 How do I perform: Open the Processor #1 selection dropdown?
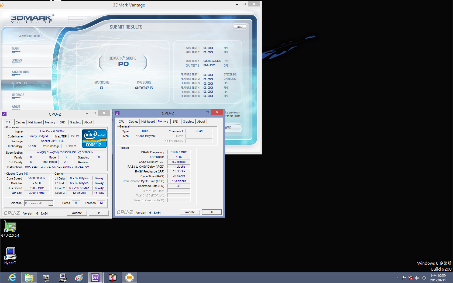[39, 203]
